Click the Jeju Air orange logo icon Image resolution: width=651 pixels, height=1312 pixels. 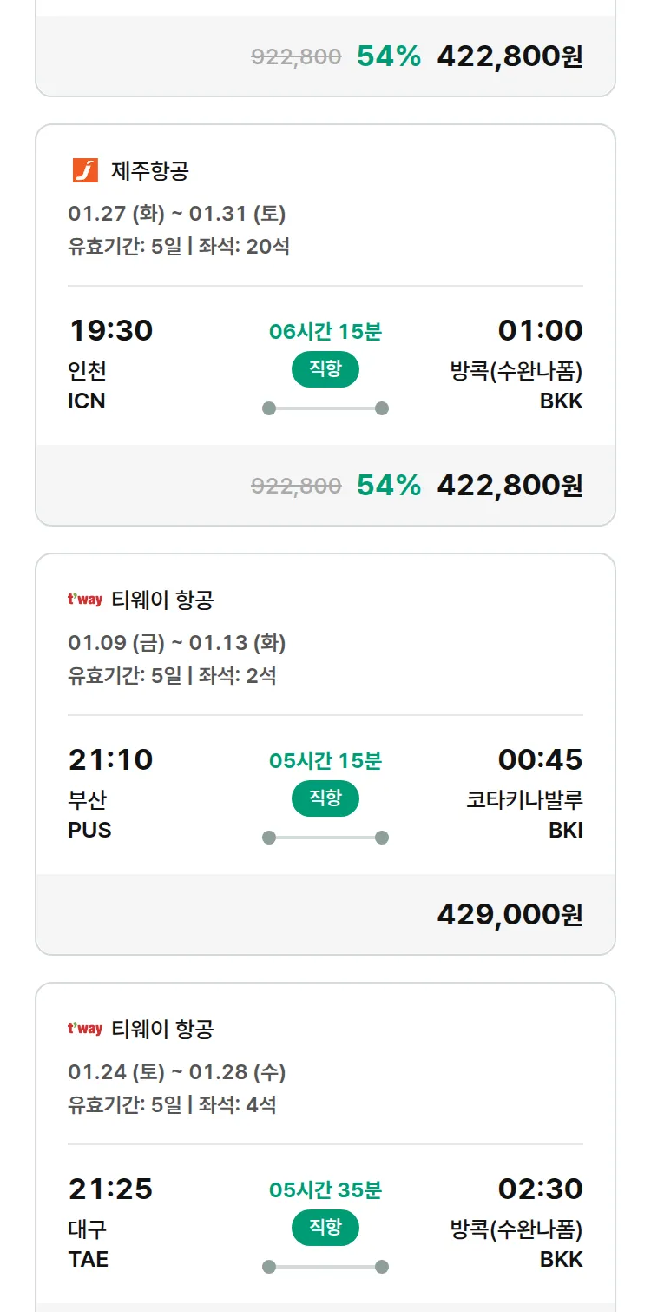(85, 170)
